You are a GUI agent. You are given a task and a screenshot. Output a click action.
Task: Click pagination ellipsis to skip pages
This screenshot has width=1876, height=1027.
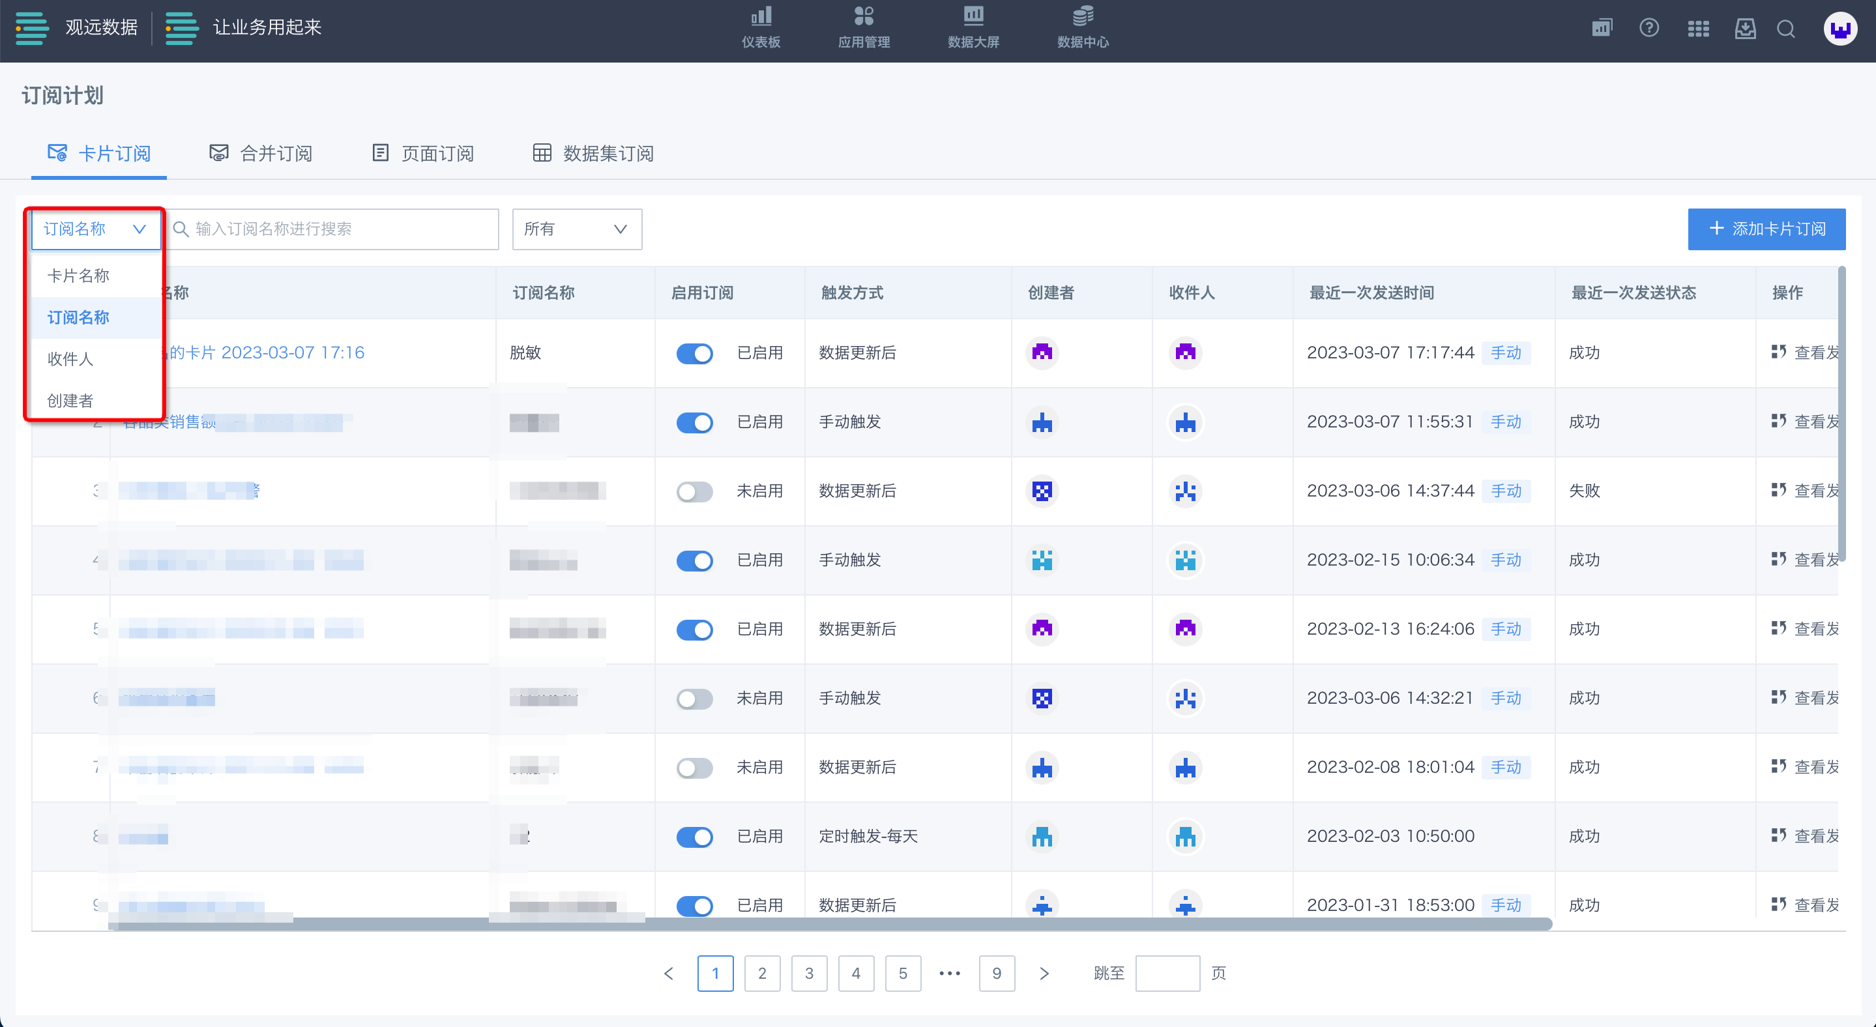pyautogui.click(x=950, y=973)
